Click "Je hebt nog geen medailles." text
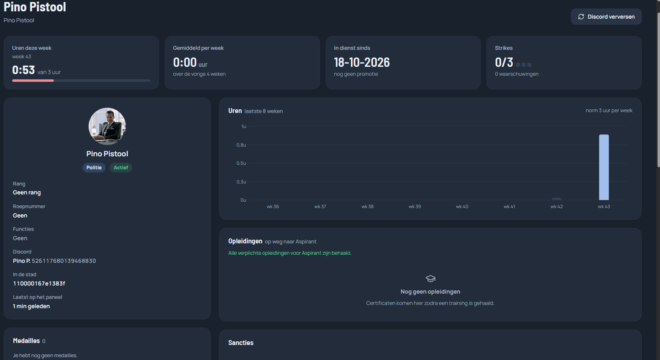This screenshot has width=660, height=360. [45, 356]
